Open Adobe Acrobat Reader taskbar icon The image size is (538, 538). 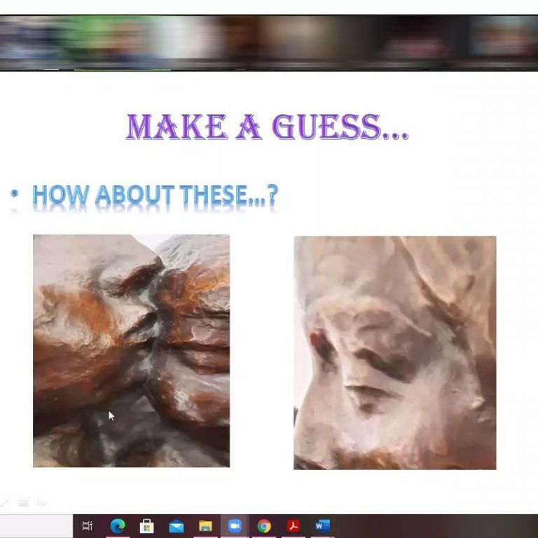coord(294,526)
